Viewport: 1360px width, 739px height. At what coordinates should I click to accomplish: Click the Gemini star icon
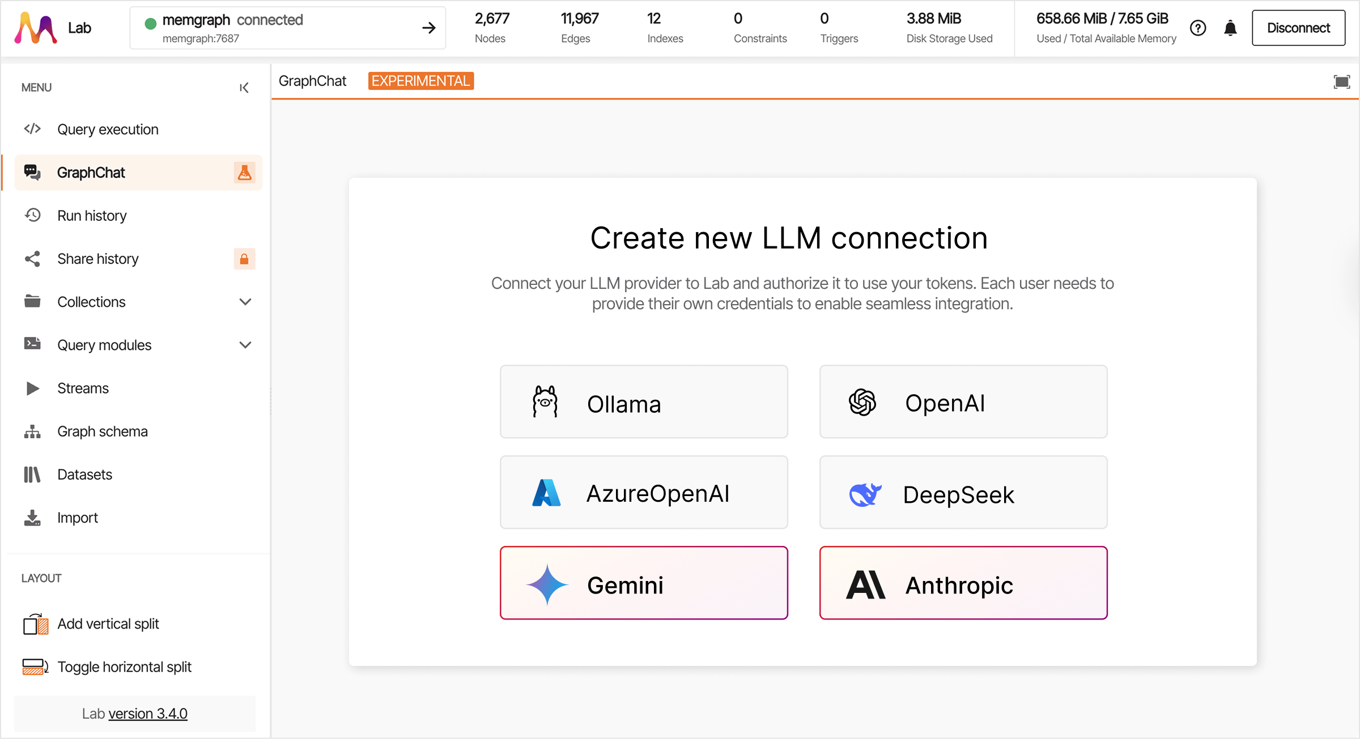(547, 584)
